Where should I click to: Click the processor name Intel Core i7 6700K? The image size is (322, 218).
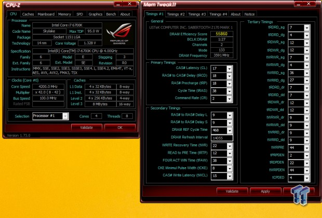[x=67, y=25]
